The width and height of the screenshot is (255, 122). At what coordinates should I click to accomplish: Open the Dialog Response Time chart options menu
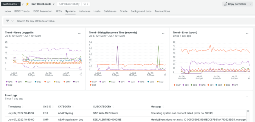coord(163,33)
